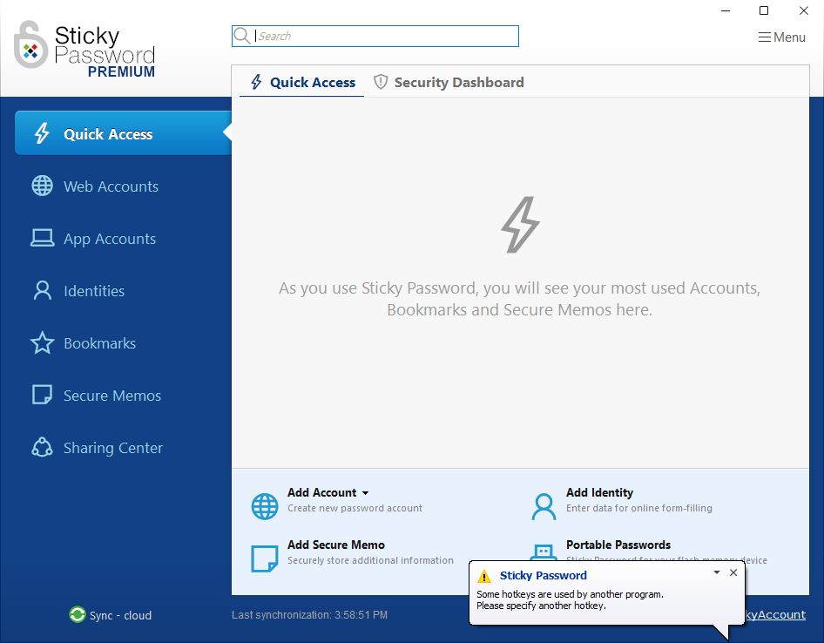Click the large gray lightning placeholder icon
This screenshot has height=643, width=824.
pos(520,225)
